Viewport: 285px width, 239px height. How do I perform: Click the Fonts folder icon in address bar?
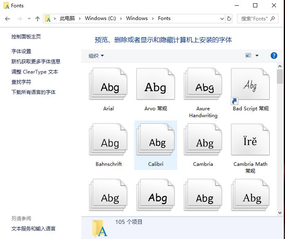coord(48,18)
